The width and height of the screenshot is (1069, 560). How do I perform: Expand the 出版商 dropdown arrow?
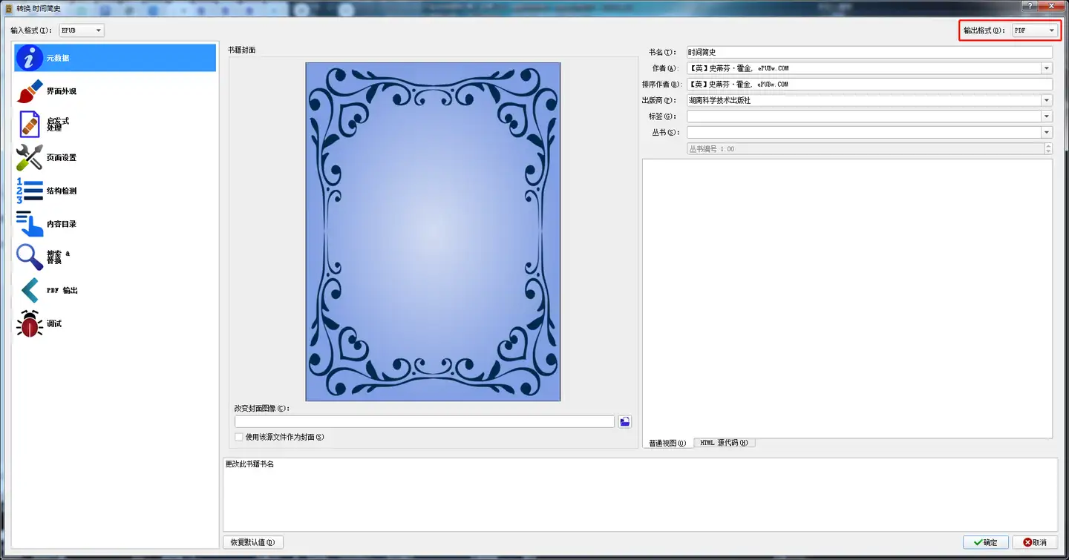point(1047,100)
